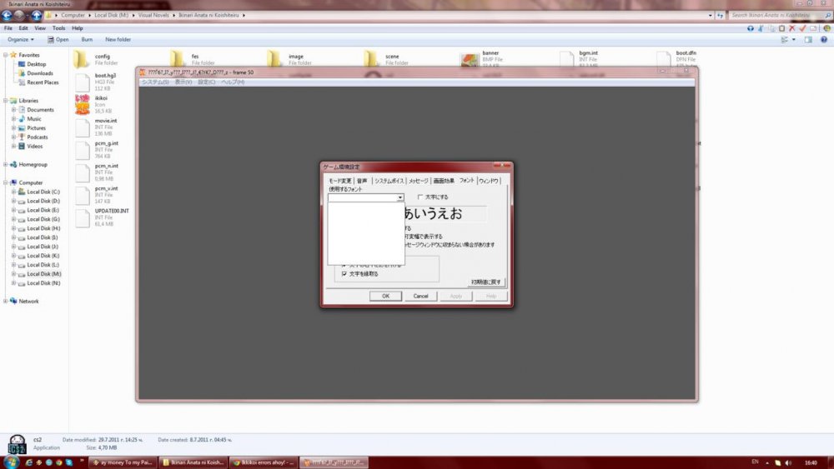
Task: Expand the Local Disk (C:) tree node
Action: coord(13,192)
